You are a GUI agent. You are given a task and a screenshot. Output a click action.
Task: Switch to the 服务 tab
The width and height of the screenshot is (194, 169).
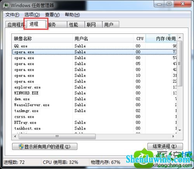[57, 24]
